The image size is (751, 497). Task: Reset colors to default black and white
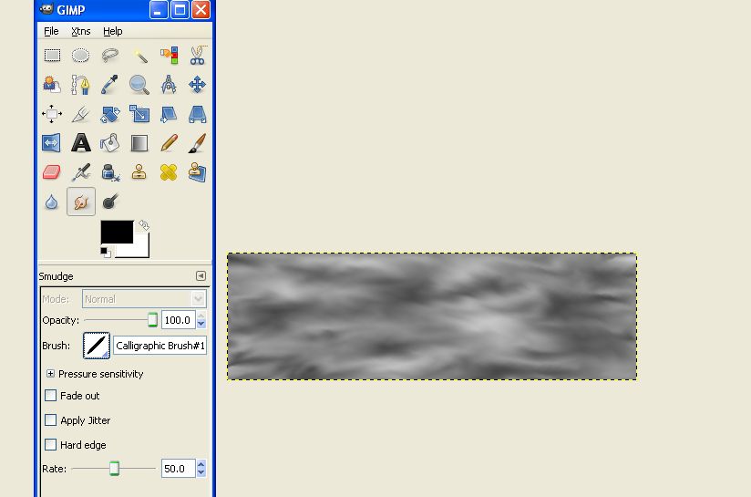coord(106,252)
